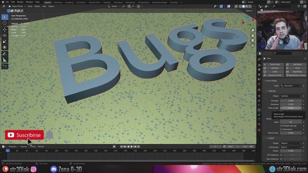Viewport: 308px width, 173px height.
Task: Click the Suscribirse subscribe button
Action: (x=25, y=135)
